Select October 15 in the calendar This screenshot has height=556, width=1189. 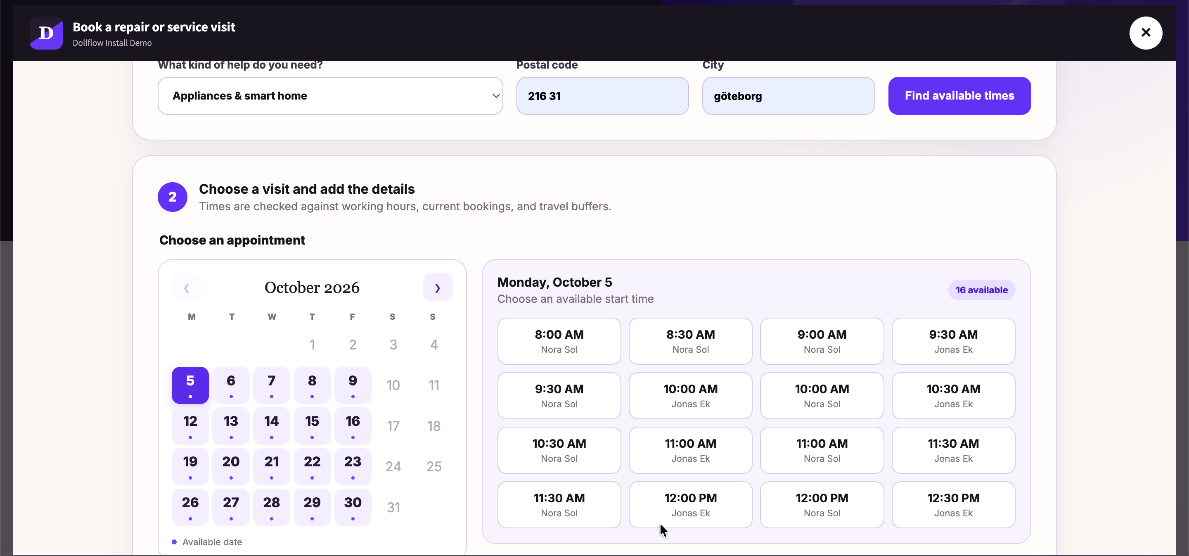click(312, 426)
